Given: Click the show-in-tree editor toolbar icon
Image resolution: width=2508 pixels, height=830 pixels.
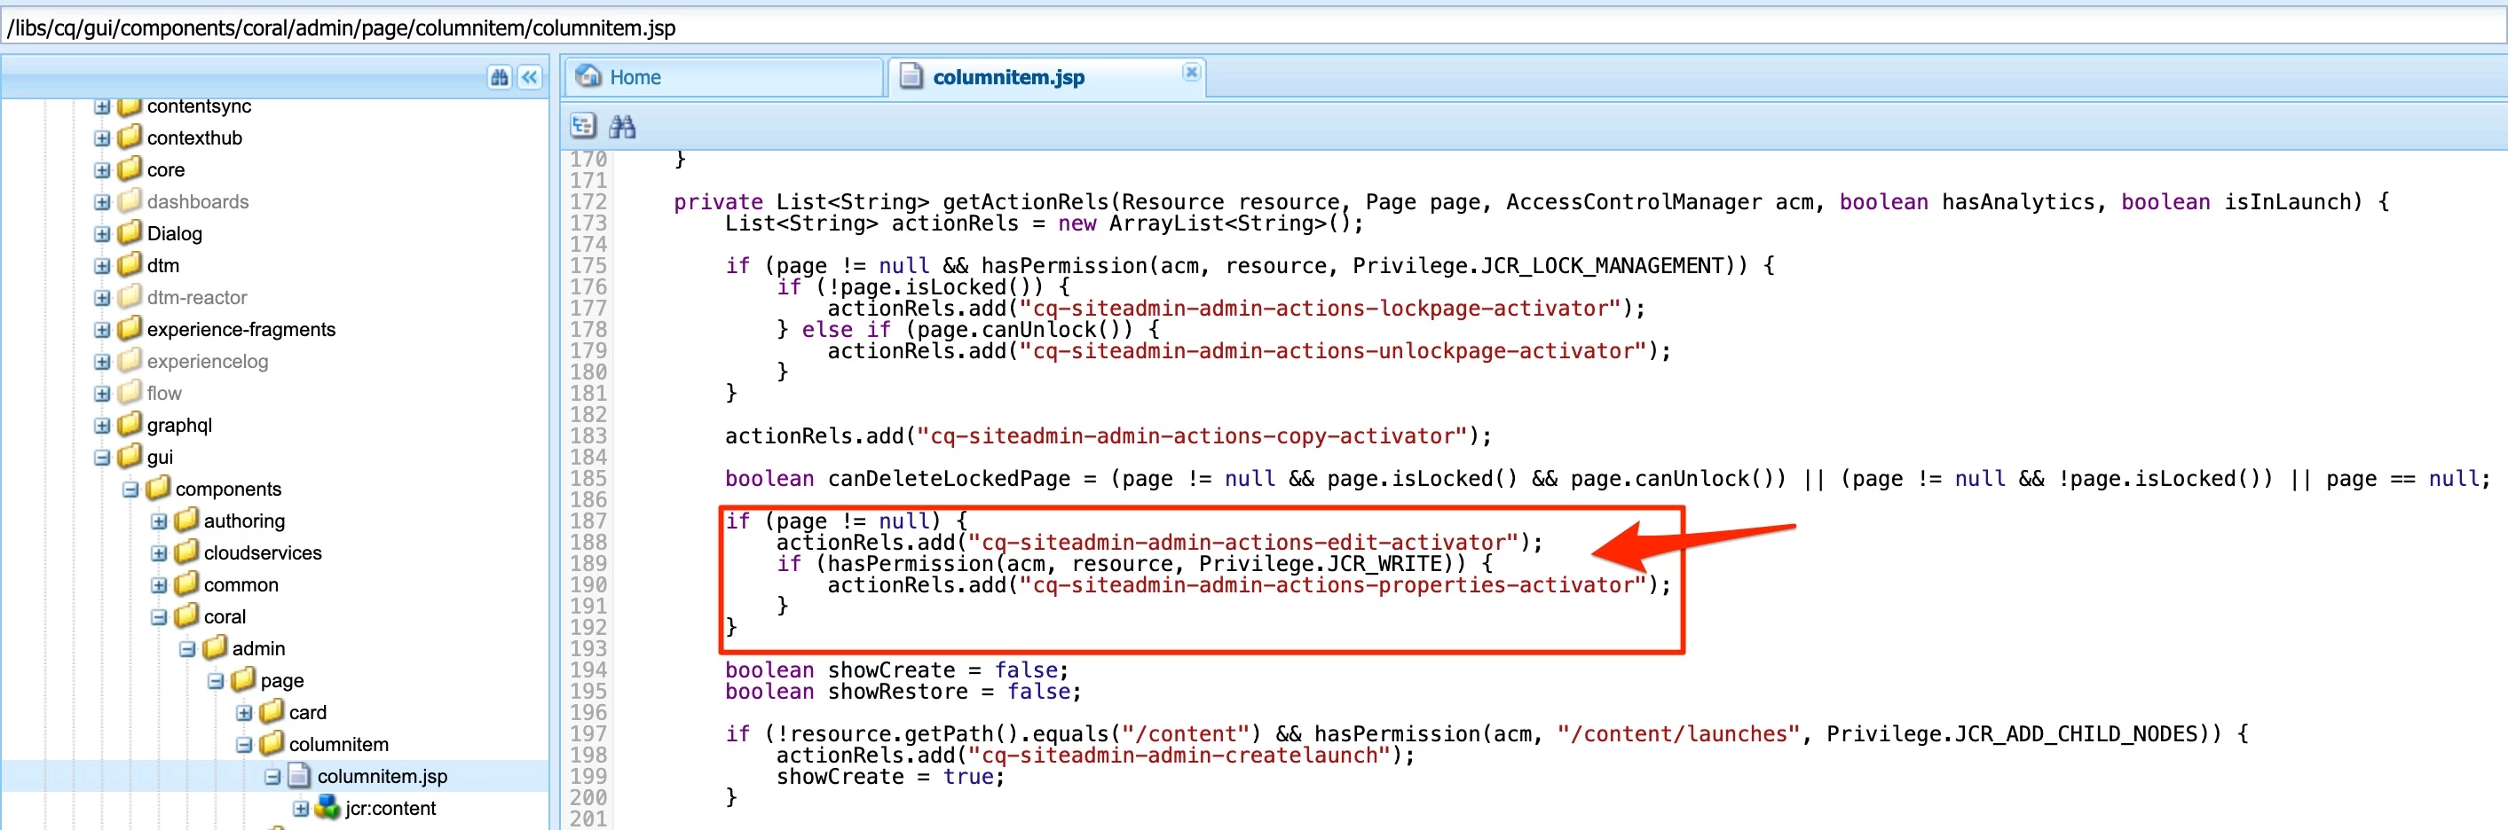Looking at the screenshot, I should coord(583,126).
